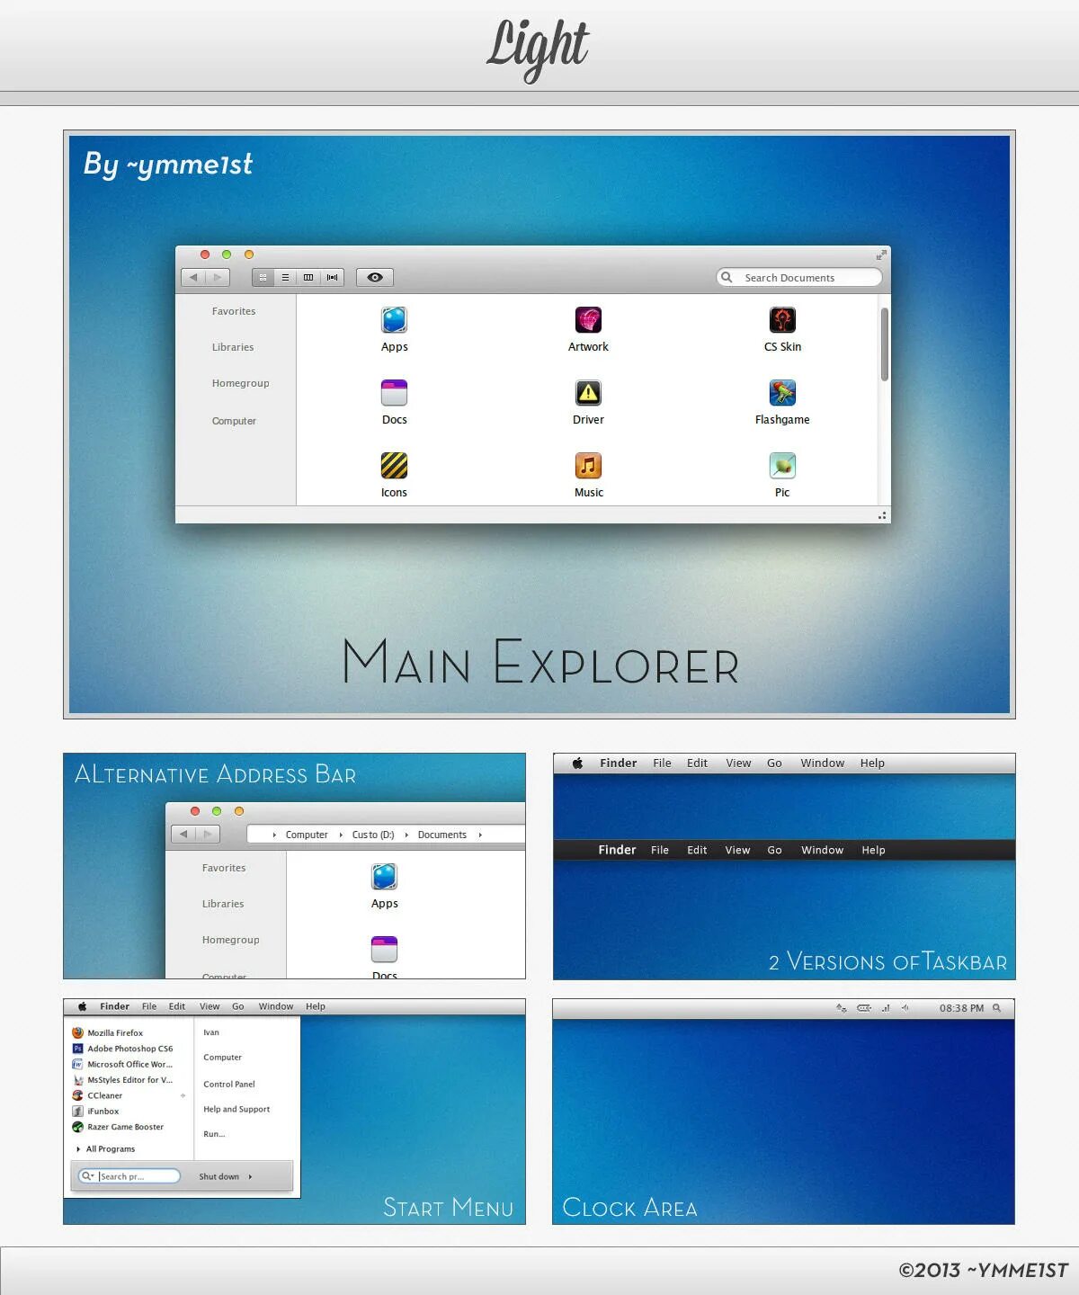The height and width of the screenshot is (1295, 1079).
Task: Expand arrow between Computer and Custo (D:)
Action: [x=341, y=835]
